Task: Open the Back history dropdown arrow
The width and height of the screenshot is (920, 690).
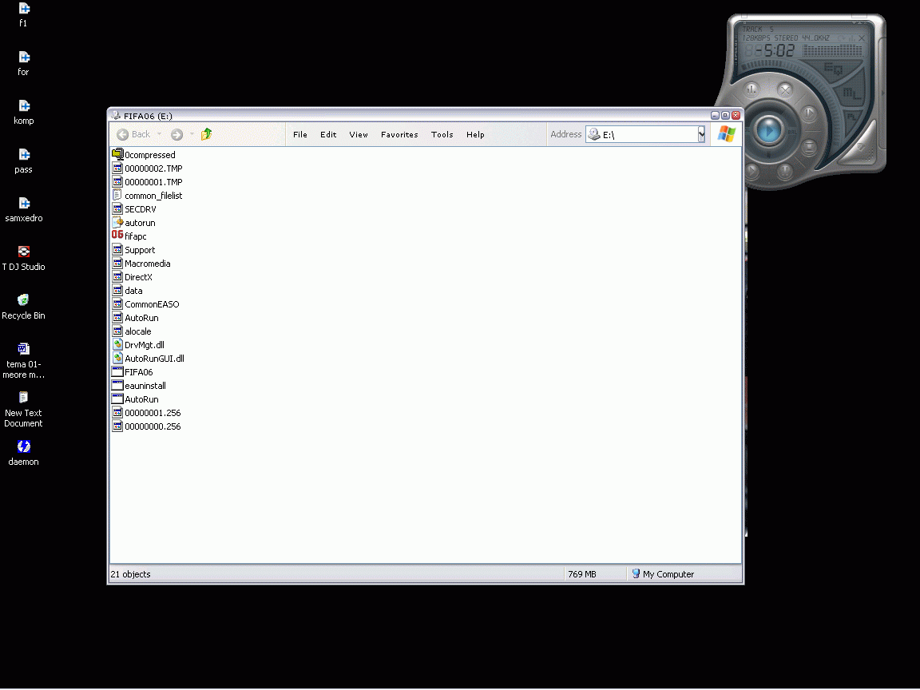Action: click(159, 134)
